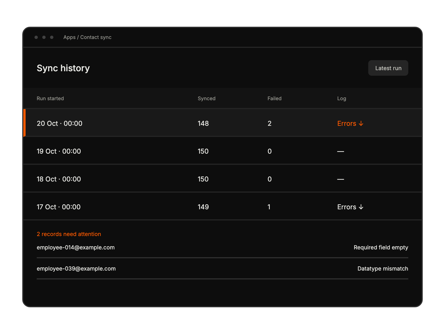Open employee-039@example.com record
Image resolution: width=445 pixels, height=334 pixels.
coord(76,269)
